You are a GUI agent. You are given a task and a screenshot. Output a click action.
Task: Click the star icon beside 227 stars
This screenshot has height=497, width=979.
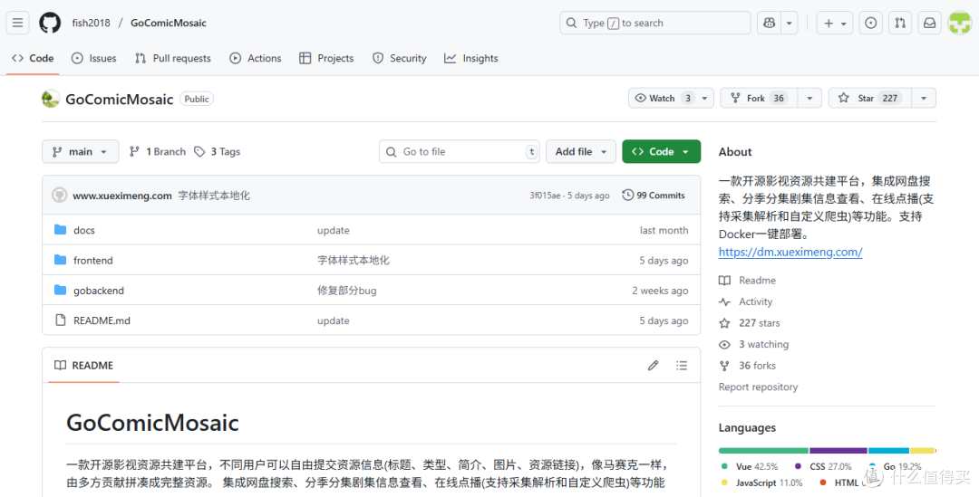tap(724, 323)
